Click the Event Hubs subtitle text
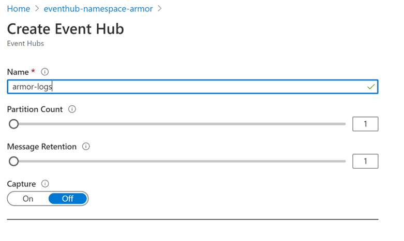 click(x=25, y=44)
